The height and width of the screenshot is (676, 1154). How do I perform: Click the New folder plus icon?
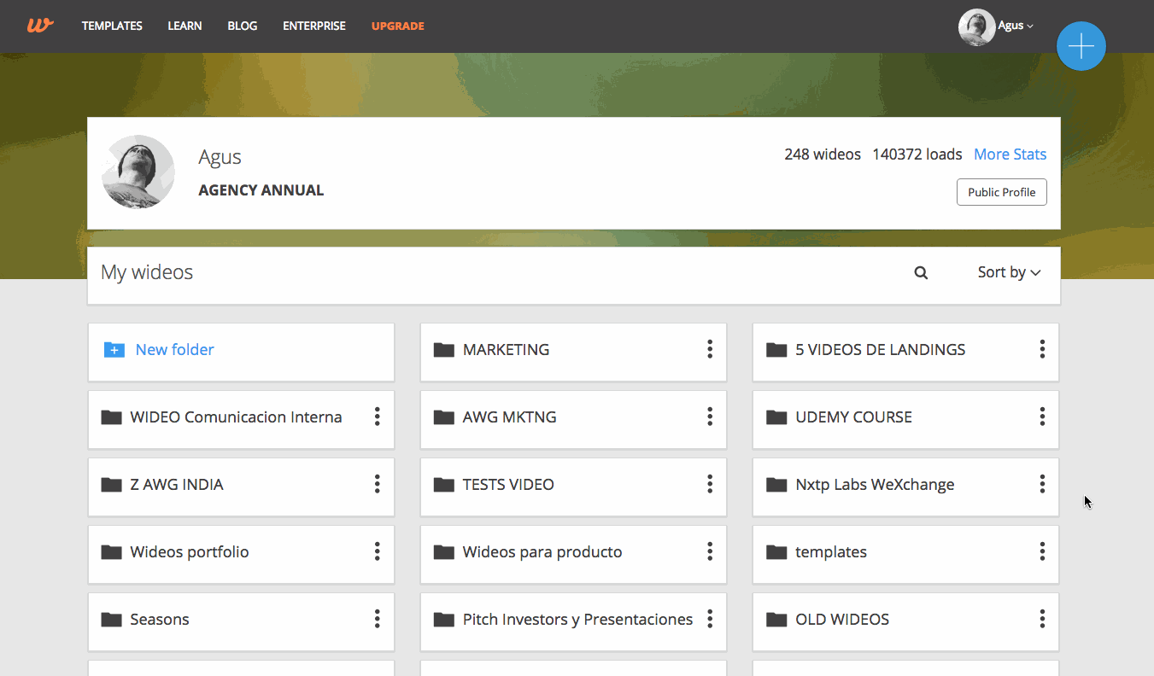pyautogui.click(x=114, y=349)
